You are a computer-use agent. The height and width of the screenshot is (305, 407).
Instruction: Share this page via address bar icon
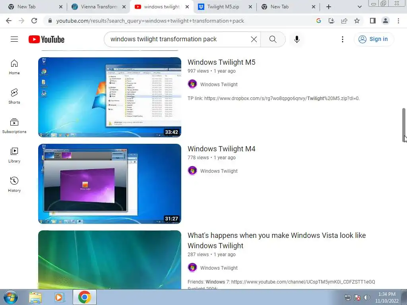(x=344, y=21)
